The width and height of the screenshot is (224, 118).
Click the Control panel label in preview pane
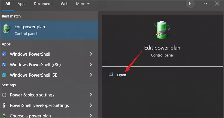(162, 55)
